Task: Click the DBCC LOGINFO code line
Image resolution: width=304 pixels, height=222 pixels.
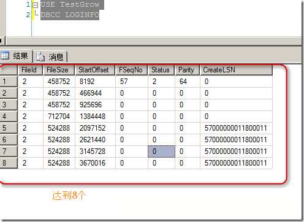Action: (x=70, y=15)
